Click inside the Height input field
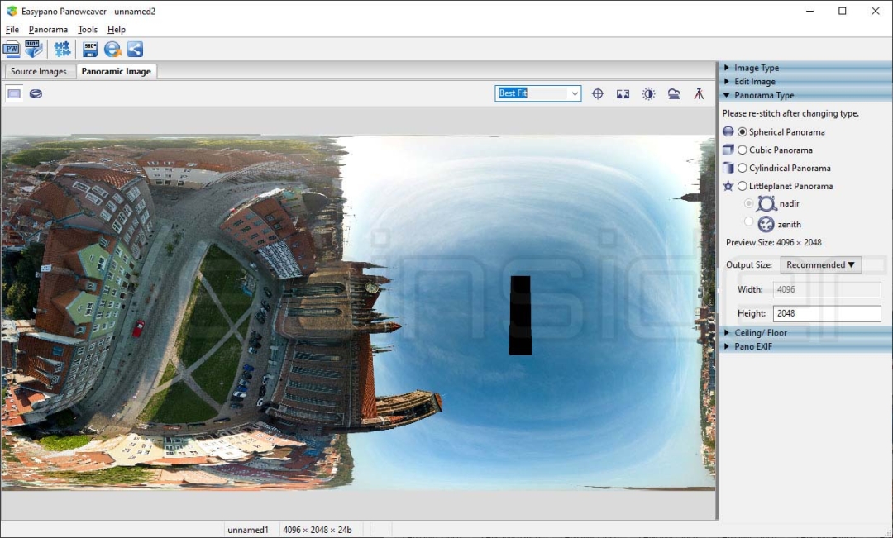893x538 pixels. point(827,313)
